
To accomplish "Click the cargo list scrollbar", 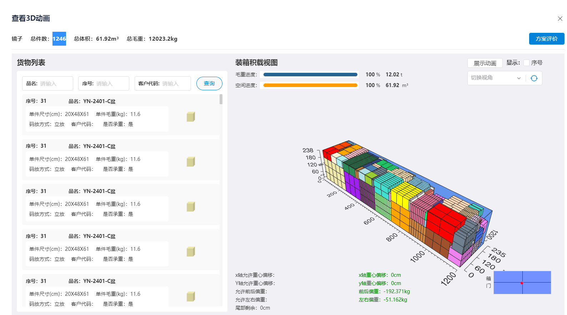I will pos(221,99).
